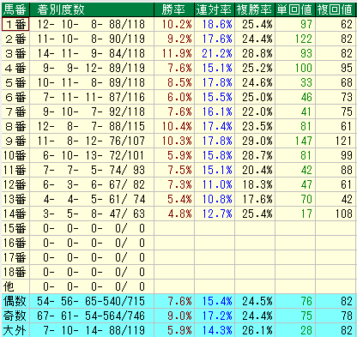Sort by the 複勝率 column header
Screen dimensions: 357x337
click(x=255, y=9)
